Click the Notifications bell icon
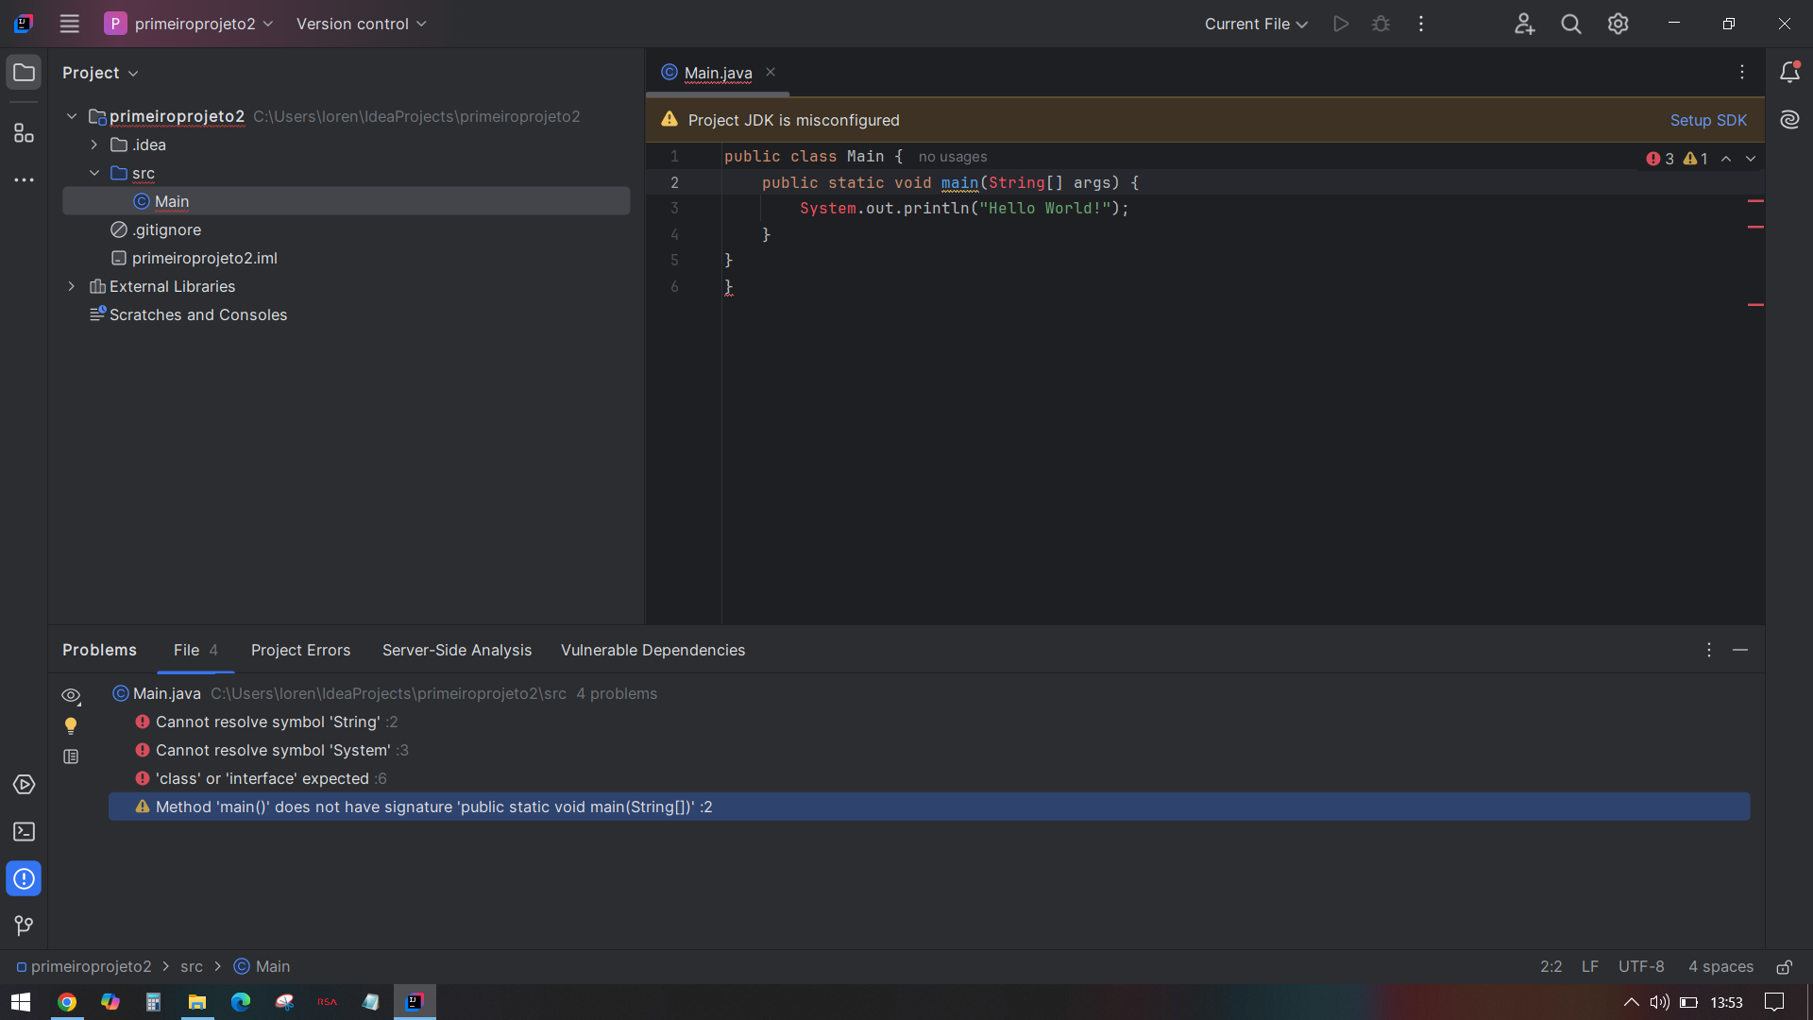This screenshot has width=1813, height=1020. tap(1789, 72)
